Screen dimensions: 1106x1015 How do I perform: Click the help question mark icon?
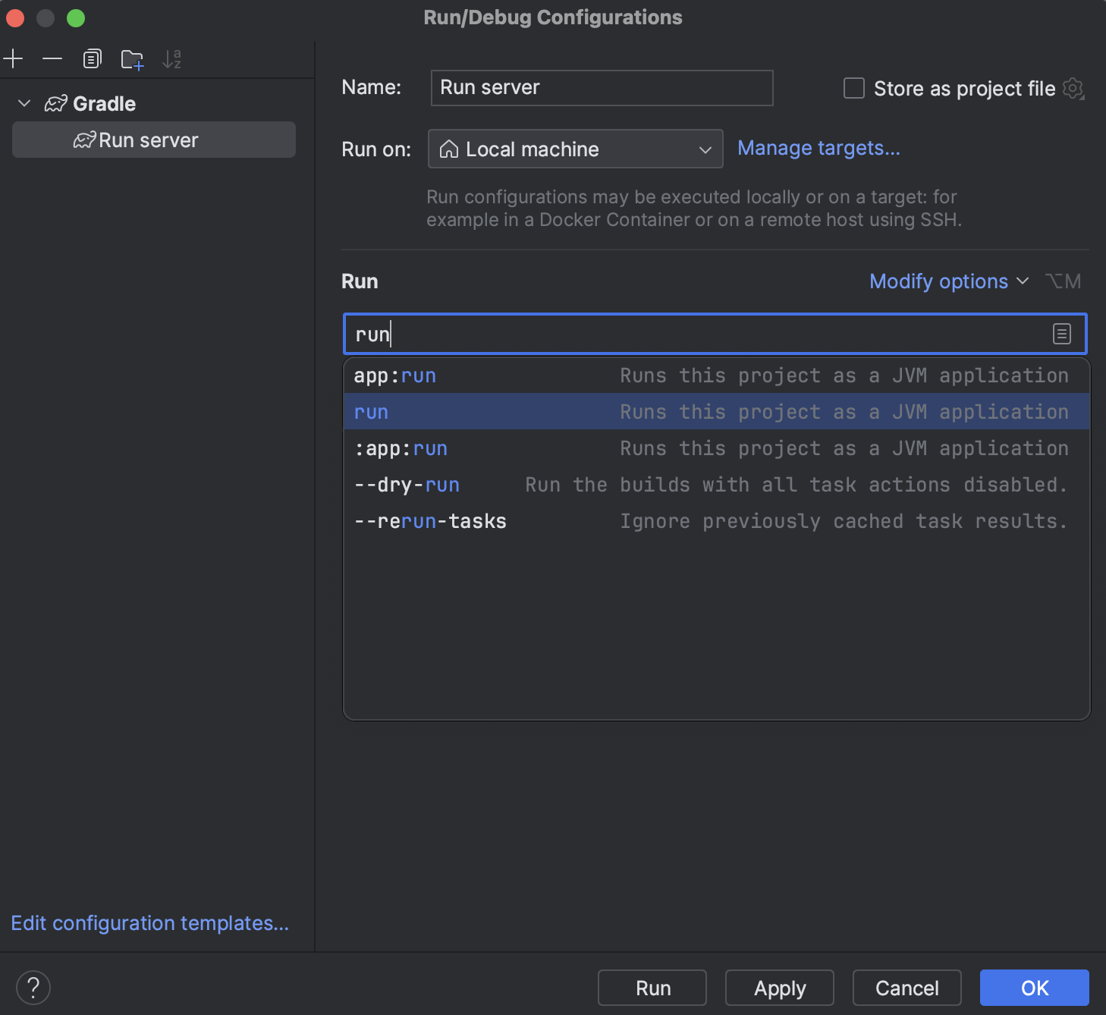(33, 987)
